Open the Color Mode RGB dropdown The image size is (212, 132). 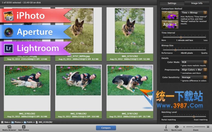tap(194, 62)
